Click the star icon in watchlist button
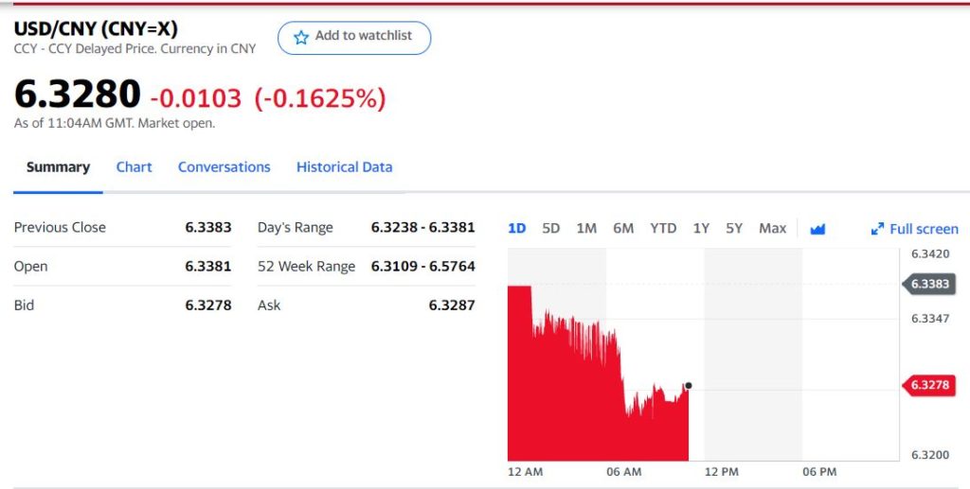The height and width of the screenshot is (489, 970). click(x=301, y=37)
